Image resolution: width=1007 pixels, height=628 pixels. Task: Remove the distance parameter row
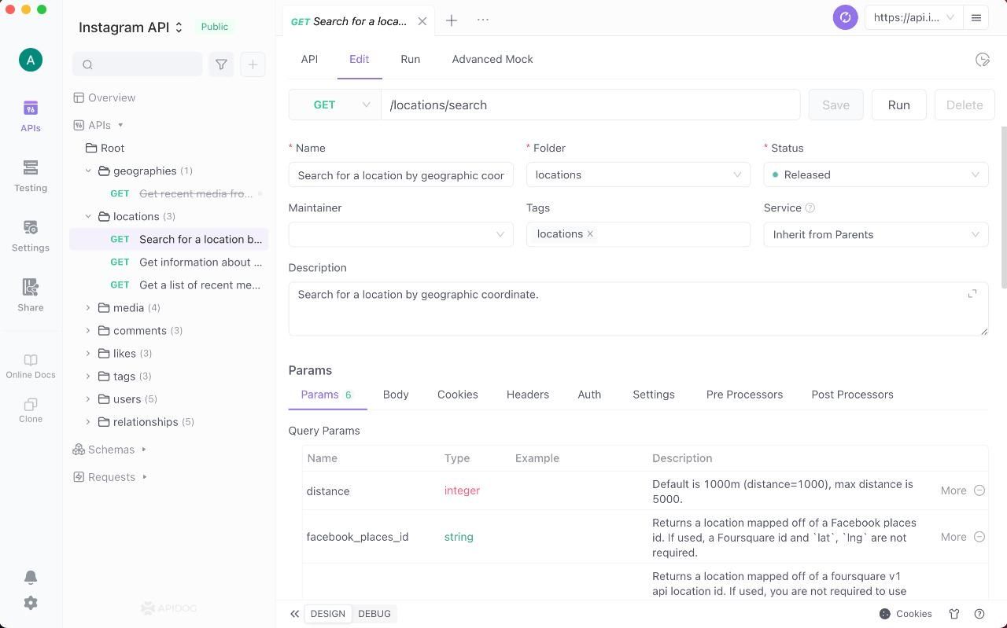point(979,490)
